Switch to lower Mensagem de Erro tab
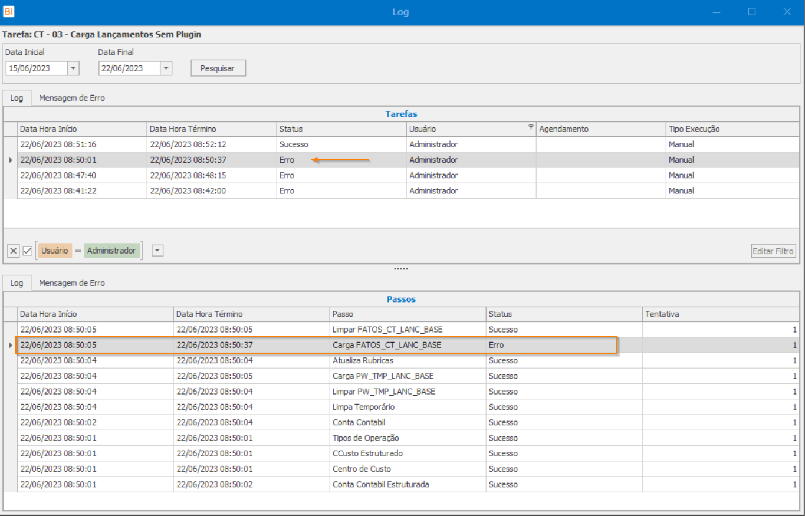Screen dimensions: 805x516 [x=72, y=283]
